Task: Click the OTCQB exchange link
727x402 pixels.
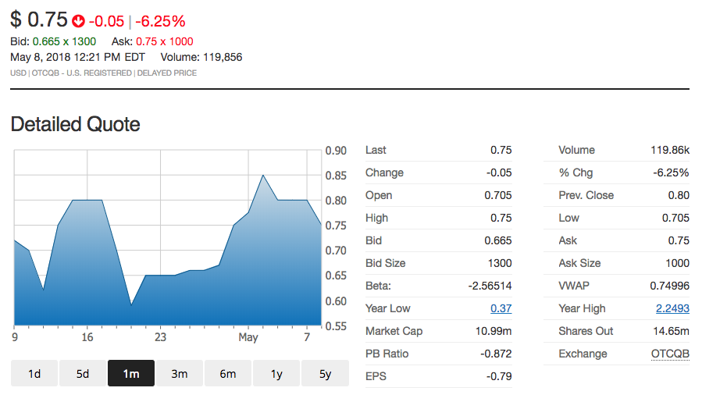Action: 670,354
